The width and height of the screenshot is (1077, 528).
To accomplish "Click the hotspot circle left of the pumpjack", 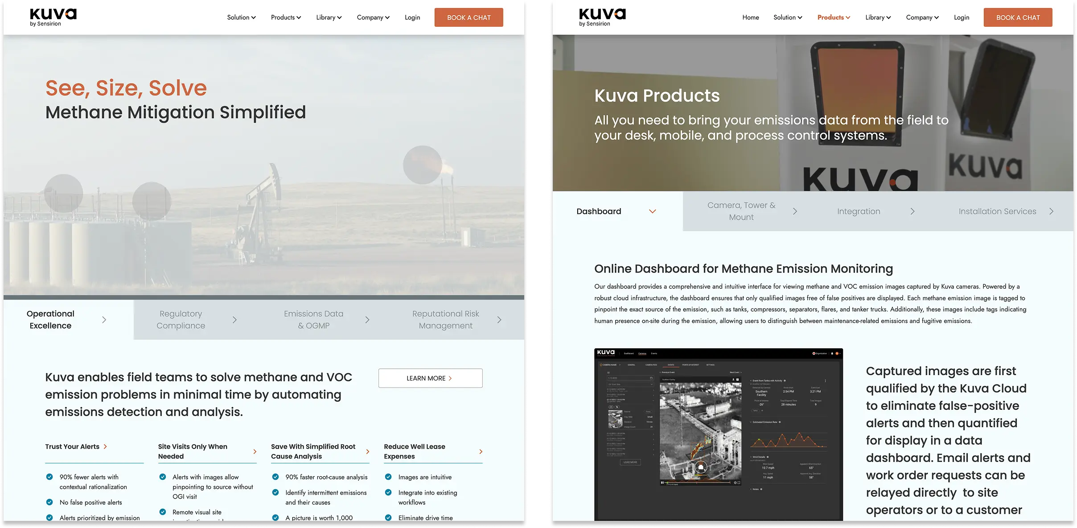I will tap(152, 201).
